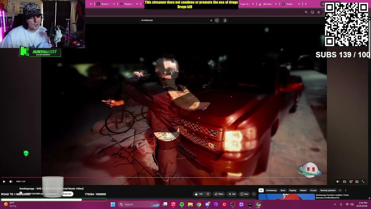
Task: Open the first Chrome icon on taskbar
Action: click(199, 204)
